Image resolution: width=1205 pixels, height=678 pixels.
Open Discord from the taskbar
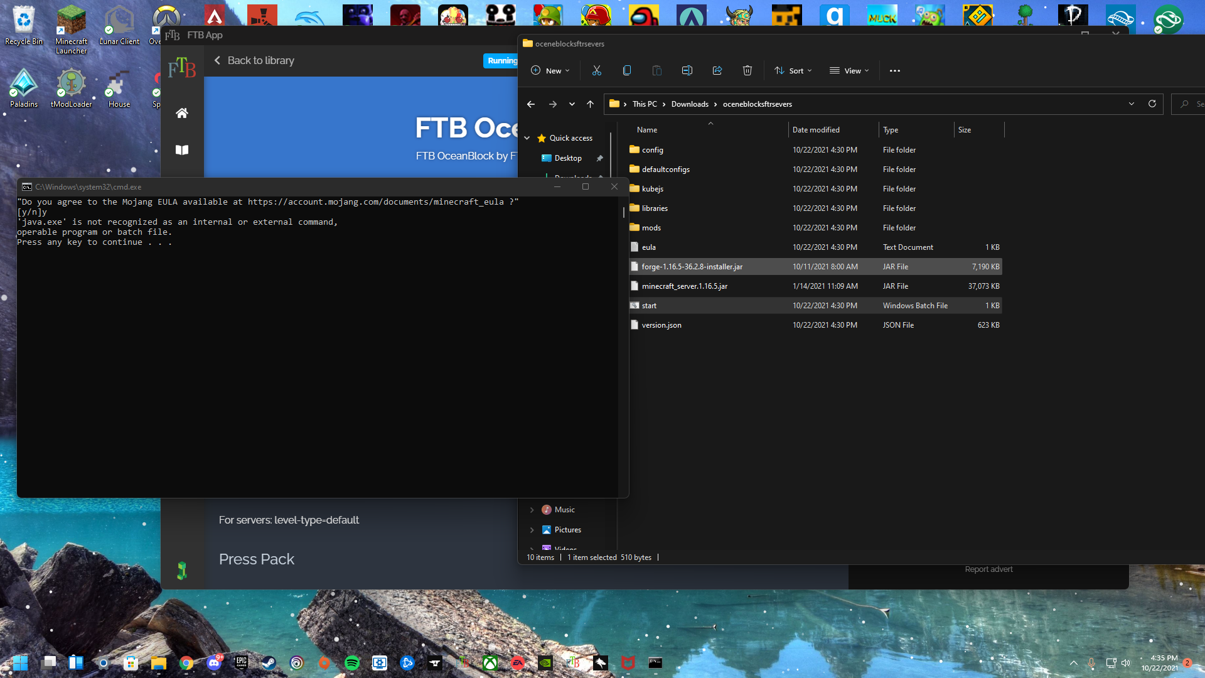coord(214,663)
